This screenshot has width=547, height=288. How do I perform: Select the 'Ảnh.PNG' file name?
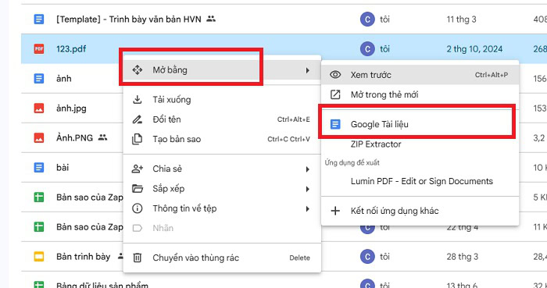(75, 138)
